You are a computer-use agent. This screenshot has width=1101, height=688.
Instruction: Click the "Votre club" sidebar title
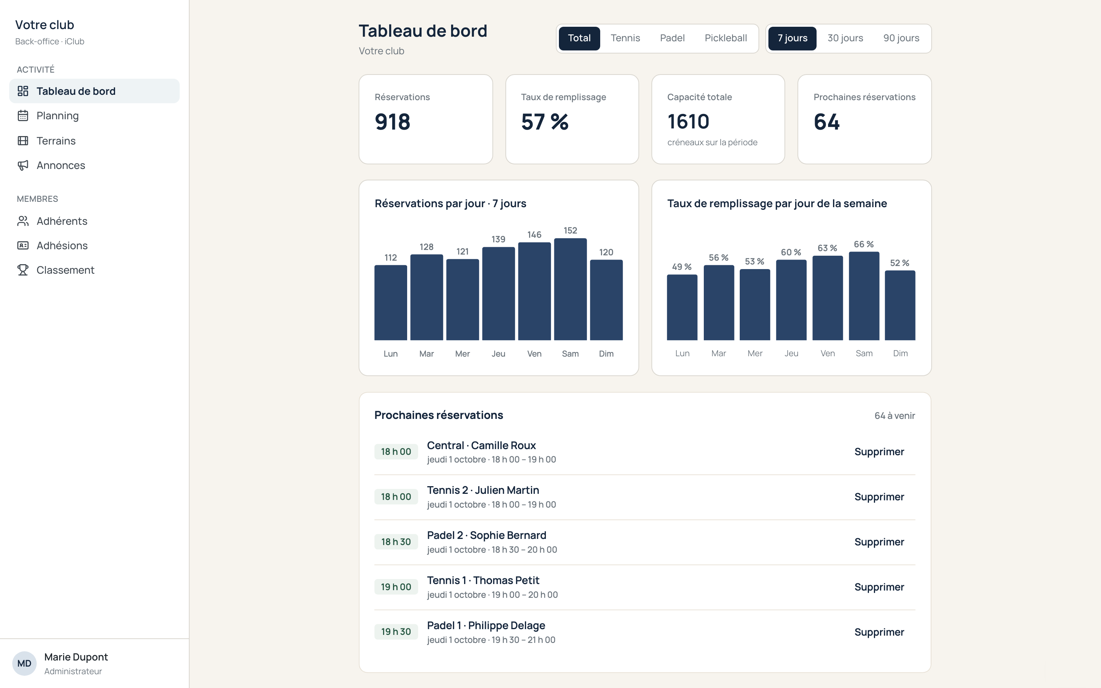[x=45, y=24]
